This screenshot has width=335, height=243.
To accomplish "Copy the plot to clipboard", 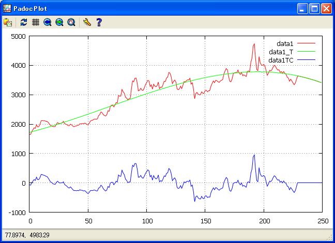I will (x=8, y=22).
